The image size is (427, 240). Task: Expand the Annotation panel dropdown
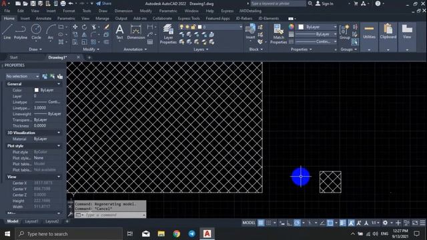135,49
